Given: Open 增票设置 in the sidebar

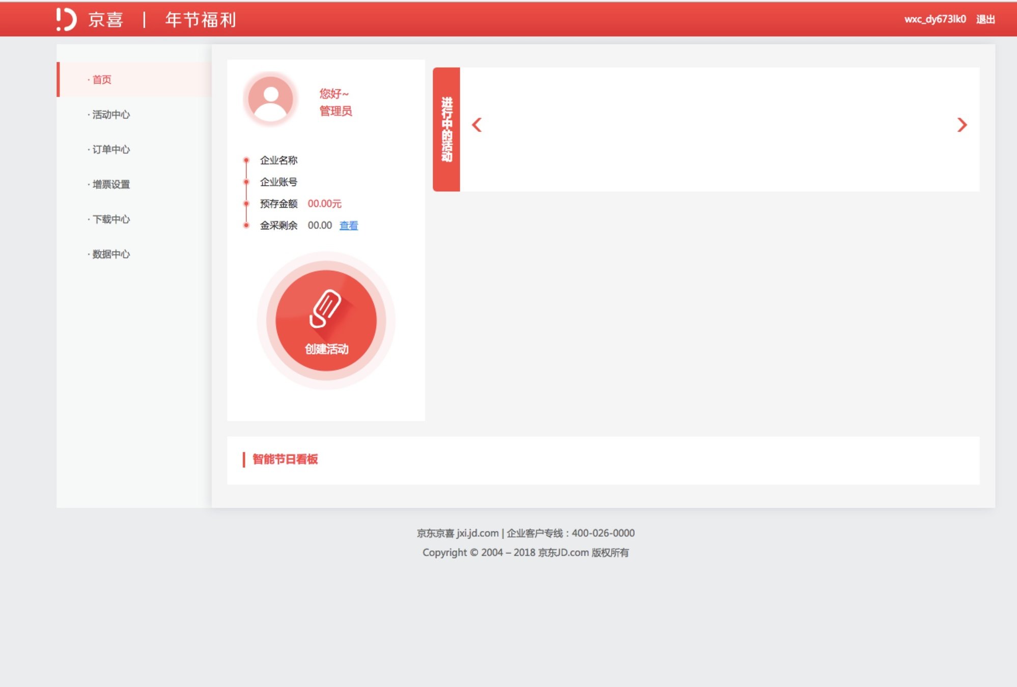Looking at the screenshot, I should (x=111, y=185).
